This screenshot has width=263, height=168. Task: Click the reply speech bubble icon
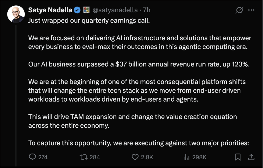point(32,157)
